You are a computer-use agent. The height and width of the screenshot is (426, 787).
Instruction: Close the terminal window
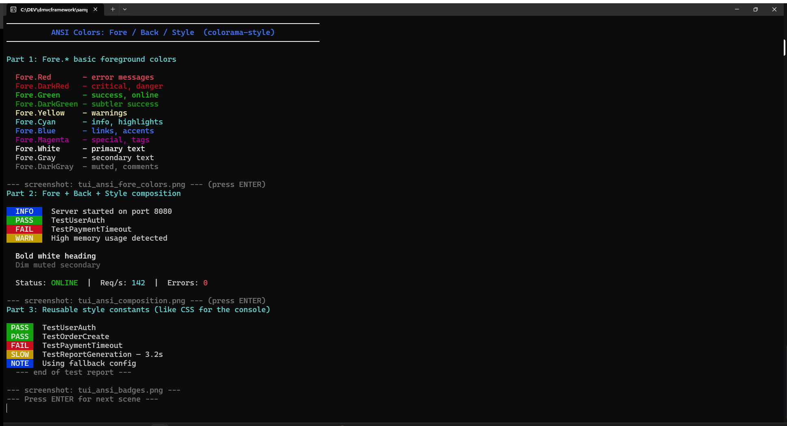click(774, 9)
